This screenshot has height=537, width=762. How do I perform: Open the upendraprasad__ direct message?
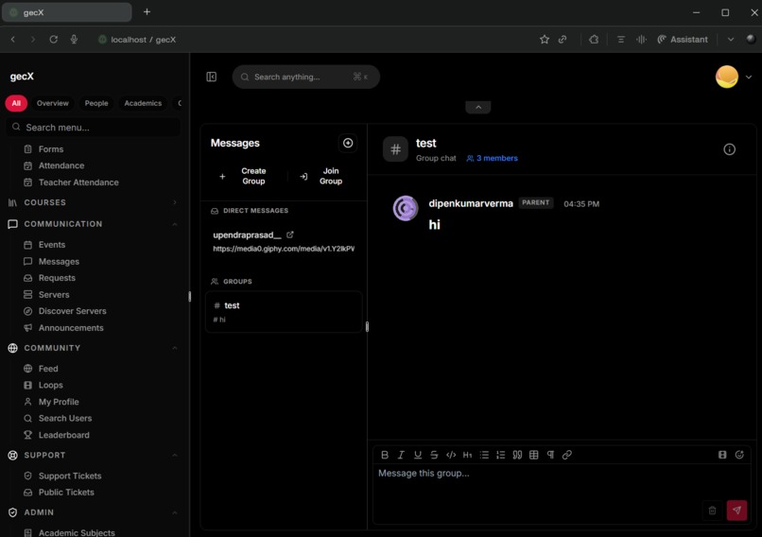[284, 241]
